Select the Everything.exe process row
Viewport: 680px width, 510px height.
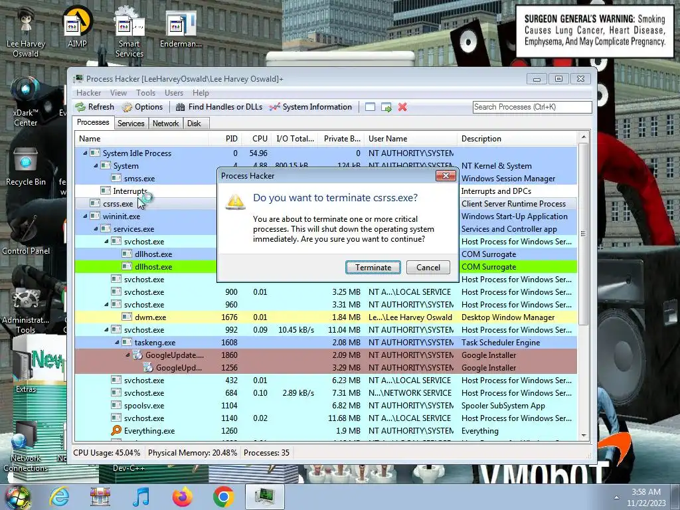325,430
